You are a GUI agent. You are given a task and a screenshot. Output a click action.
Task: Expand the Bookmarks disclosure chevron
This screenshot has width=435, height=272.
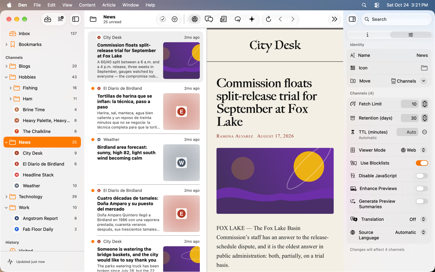tap(6, 45)
